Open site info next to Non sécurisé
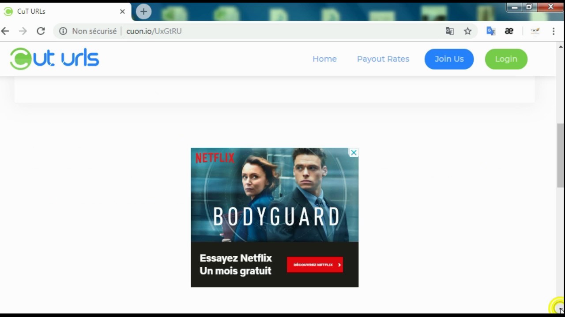The image size is (565, 317). (x=63, y=31)
